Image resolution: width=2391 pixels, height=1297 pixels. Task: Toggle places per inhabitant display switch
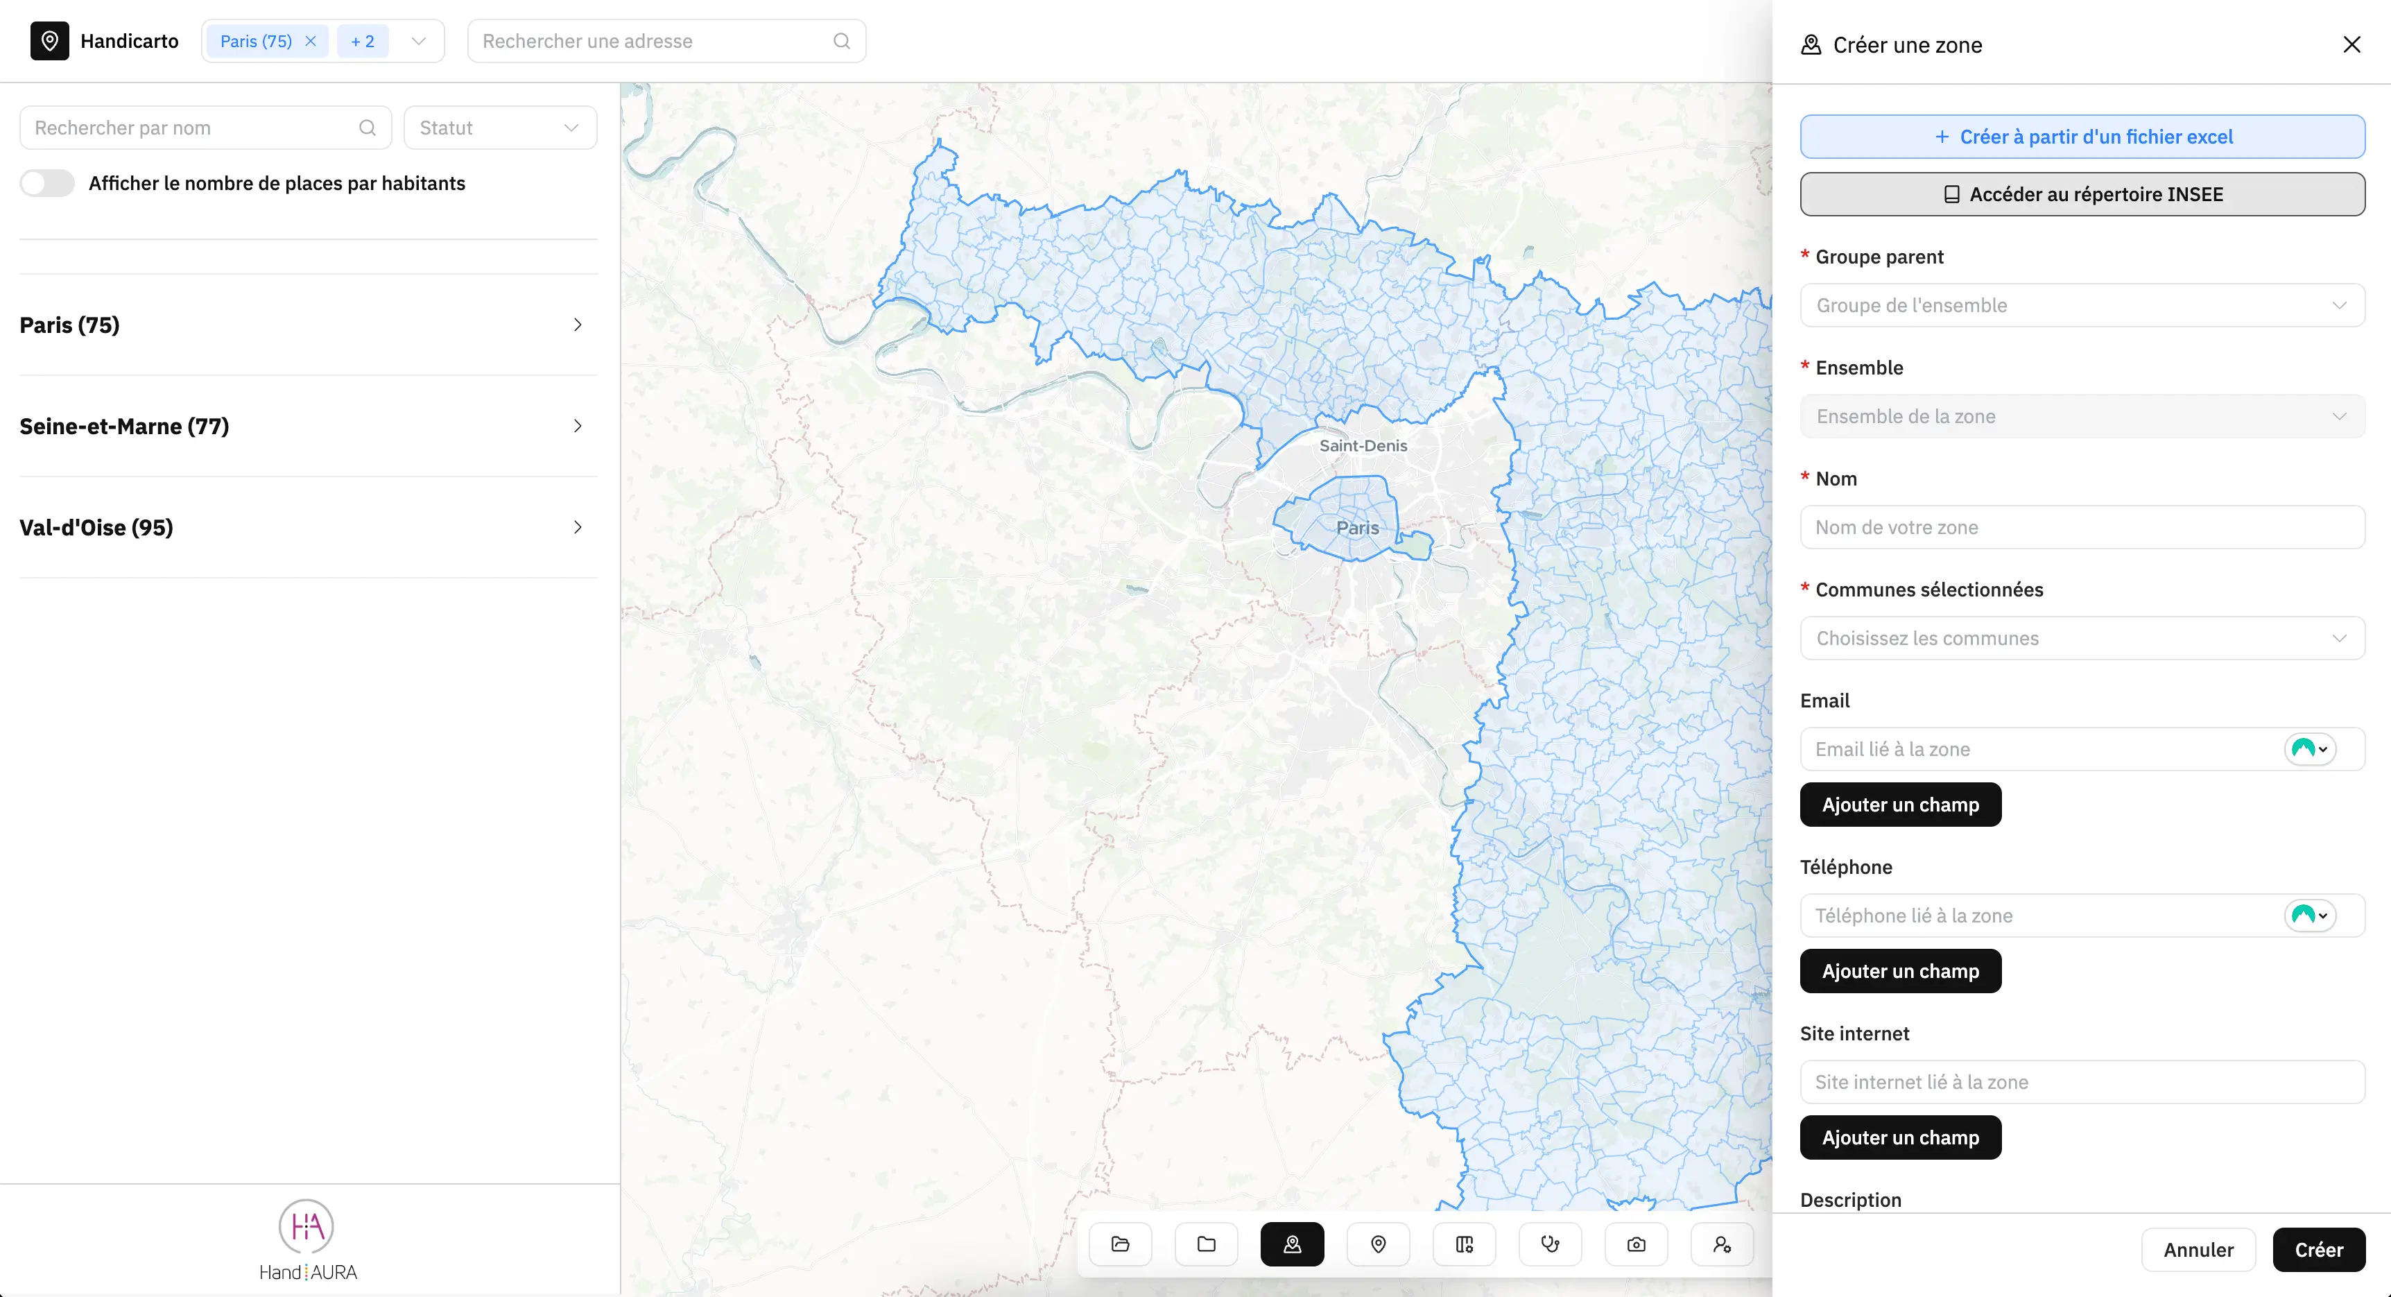pos(47,183)
